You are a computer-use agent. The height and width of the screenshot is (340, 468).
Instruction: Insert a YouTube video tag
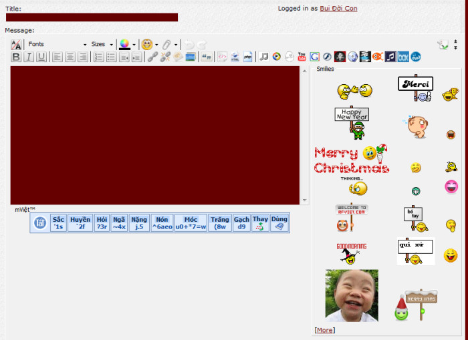[302, 57]
